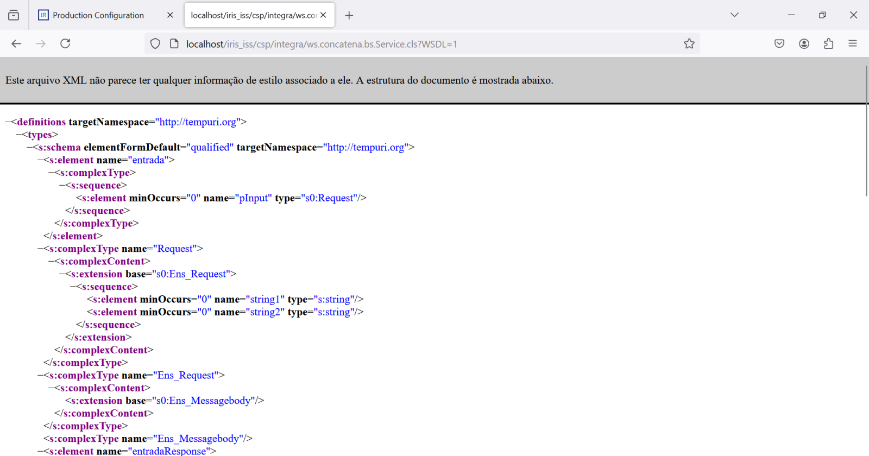
Task: Switch to the Production Configuration tab
Action: pos(98,15)
